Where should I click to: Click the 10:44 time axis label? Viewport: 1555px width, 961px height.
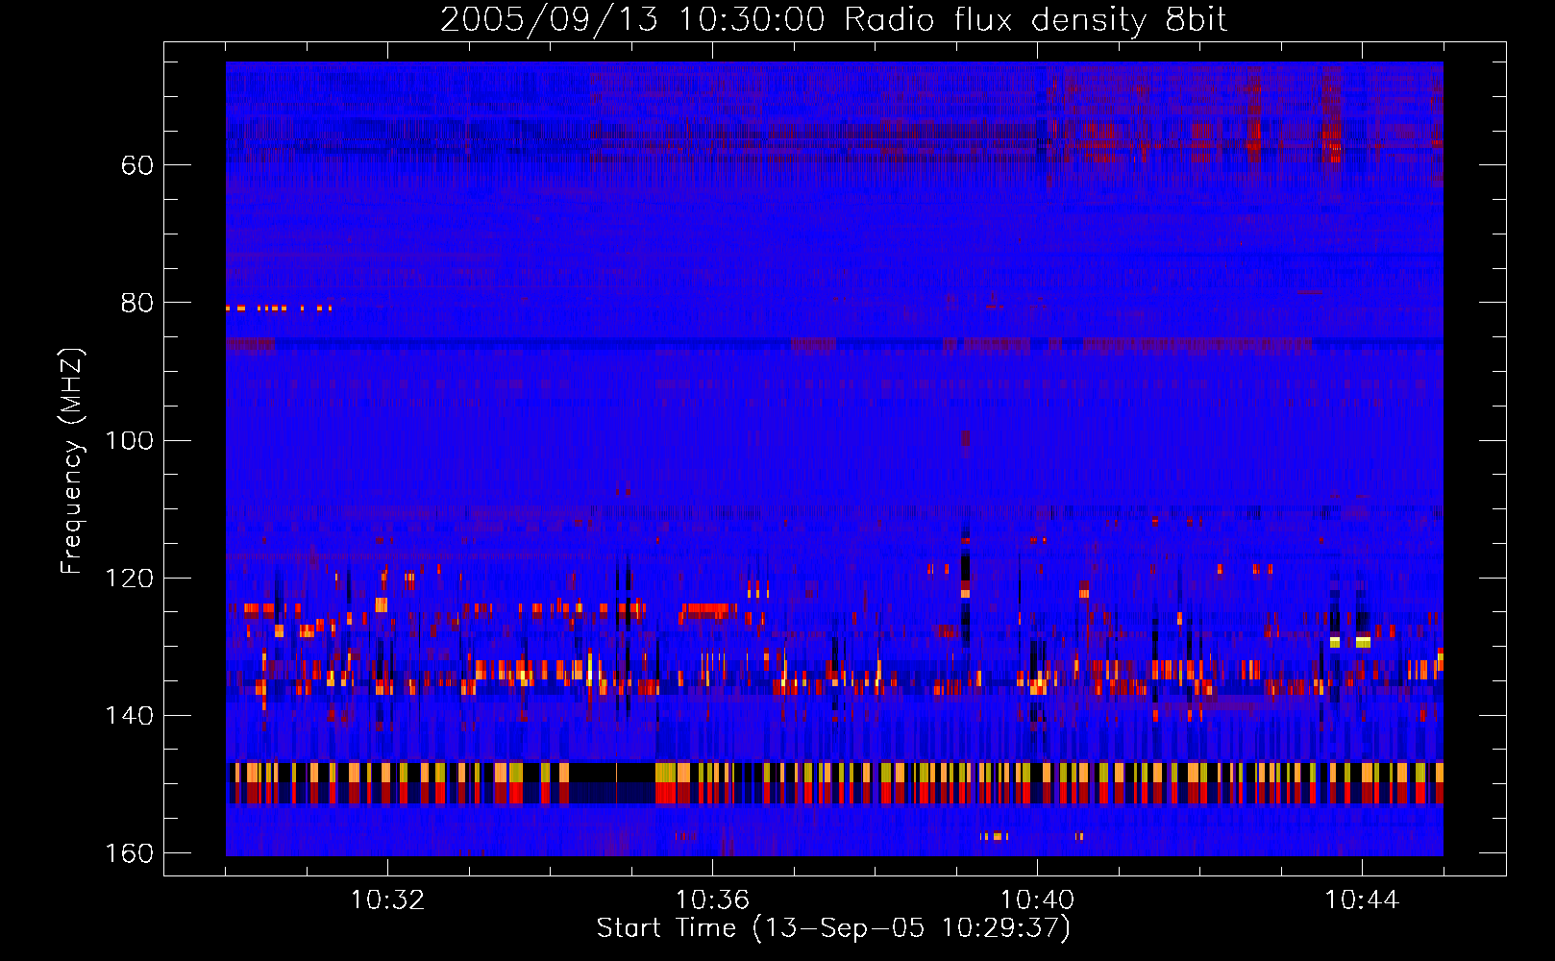1362,900
